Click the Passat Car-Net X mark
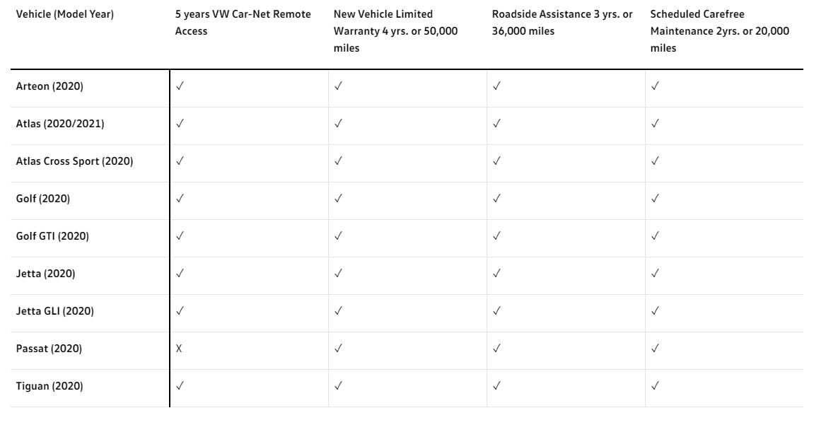This screenshot has height=437, width=826. click(180, 349)
